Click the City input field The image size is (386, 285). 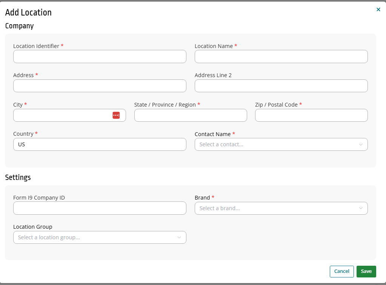pos(60,115)
